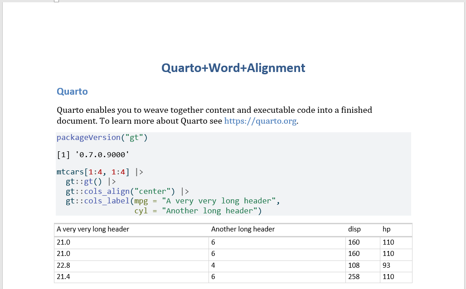
Task: Click the table cell containing 108
Action: tap(363, 265)
